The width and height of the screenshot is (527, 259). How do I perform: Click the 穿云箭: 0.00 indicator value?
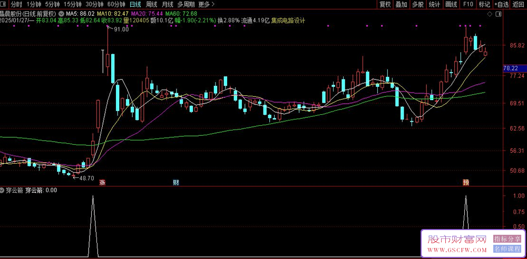[x=41, y=190]
